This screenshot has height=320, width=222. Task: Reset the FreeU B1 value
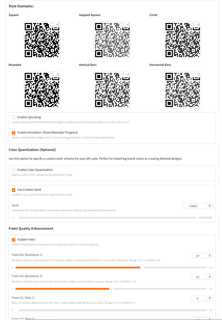tap(210, 256)
